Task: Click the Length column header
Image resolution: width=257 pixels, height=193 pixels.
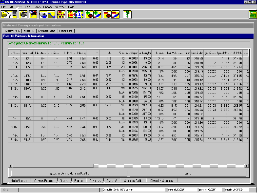Action: point(145,53)
